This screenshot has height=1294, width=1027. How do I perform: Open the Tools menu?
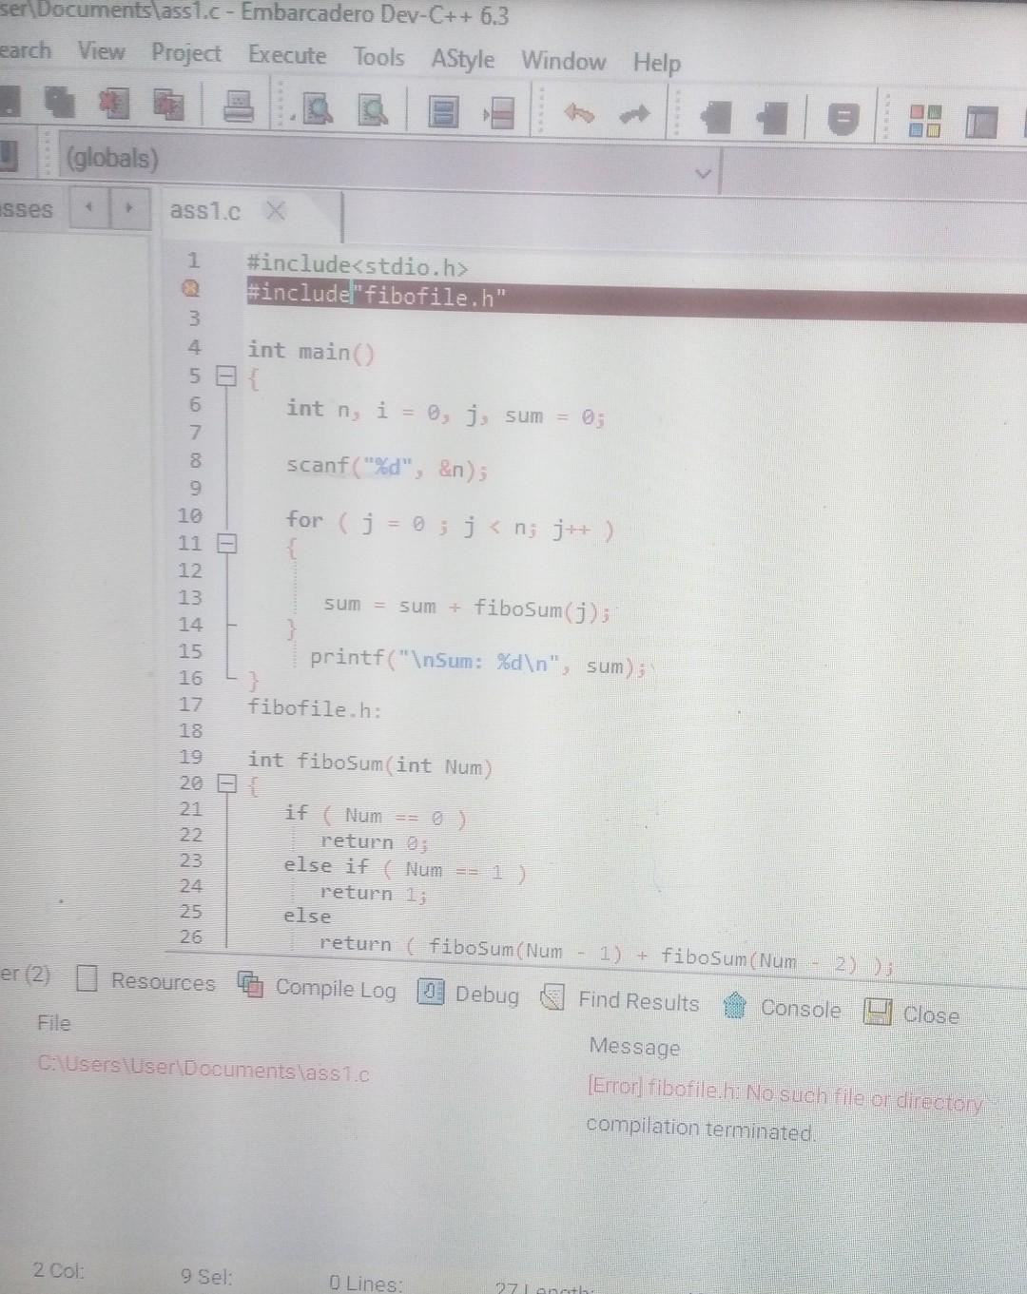point(378,57)
